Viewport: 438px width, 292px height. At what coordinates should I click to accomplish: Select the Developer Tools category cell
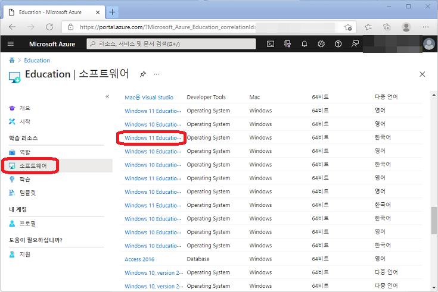click(206, 97)
